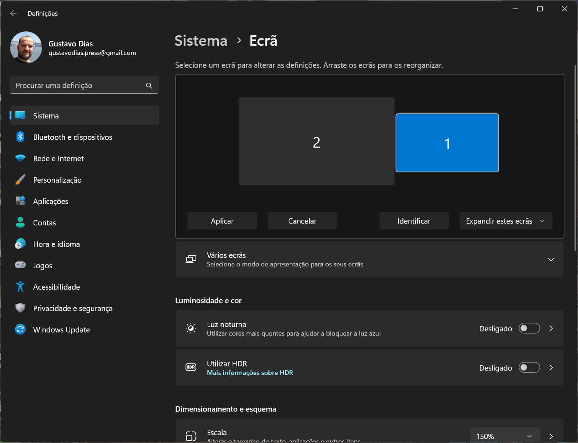578x443 pixels.
Task: Click the Privacidade e segurança shield icon
Action: pos(20,308)
